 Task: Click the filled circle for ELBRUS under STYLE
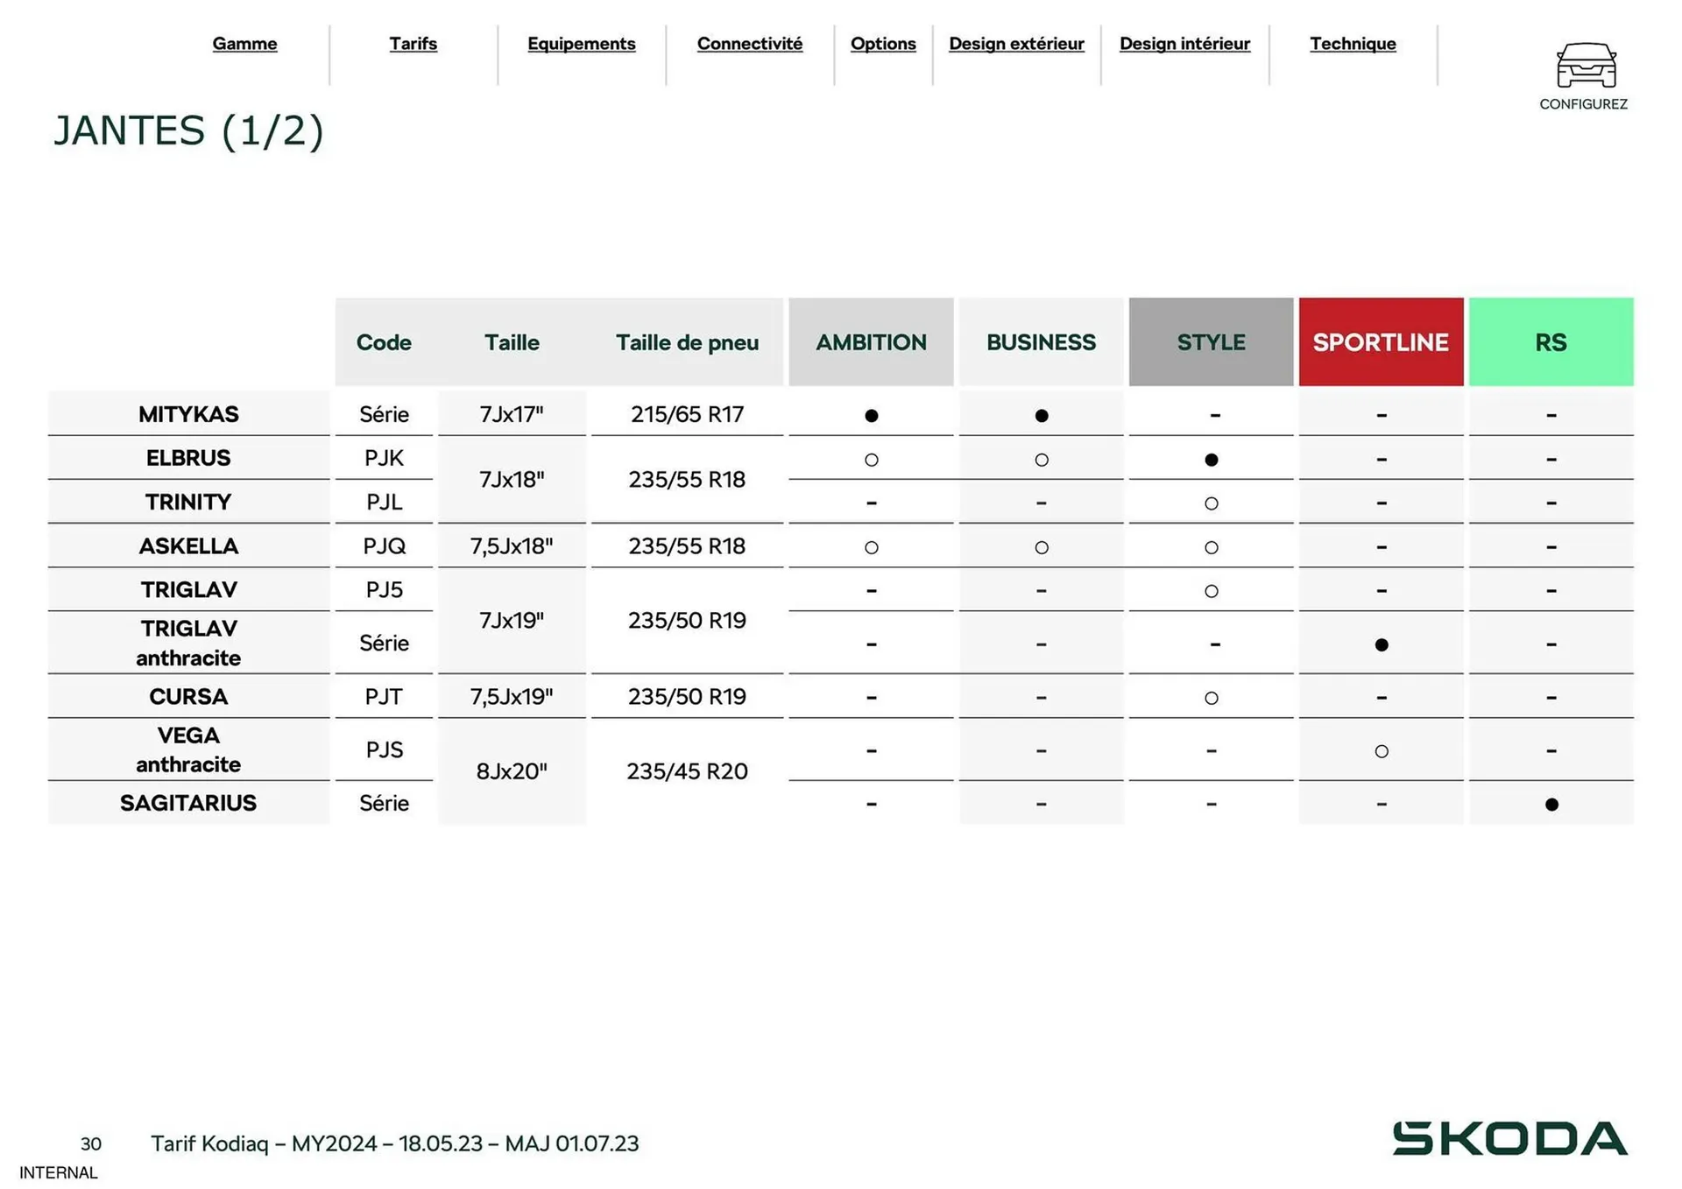pos(1211,459)
